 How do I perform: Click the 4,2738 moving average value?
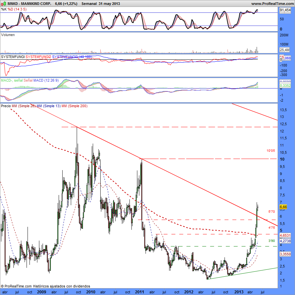tap(285, 241)
